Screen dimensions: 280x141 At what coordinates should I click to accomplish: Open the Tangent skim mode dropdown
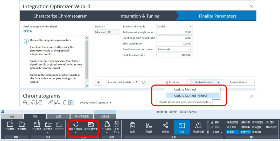click(174, 27)
